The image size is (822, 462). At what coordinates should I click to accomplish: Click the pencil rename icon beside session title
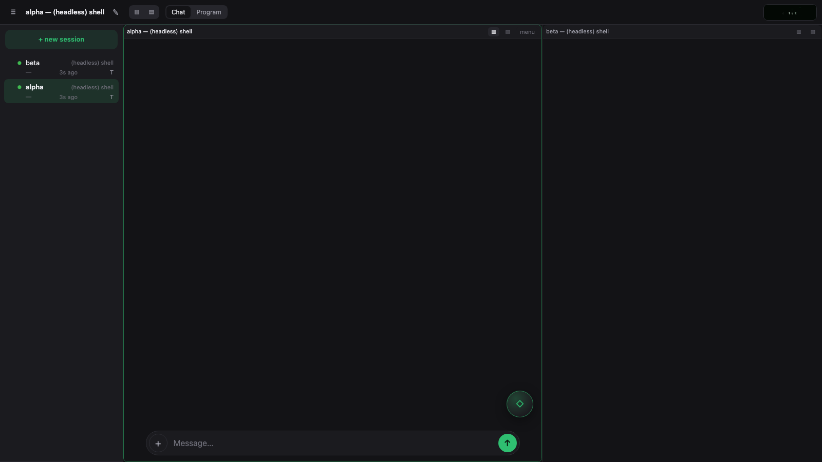[x=116, y=12]
